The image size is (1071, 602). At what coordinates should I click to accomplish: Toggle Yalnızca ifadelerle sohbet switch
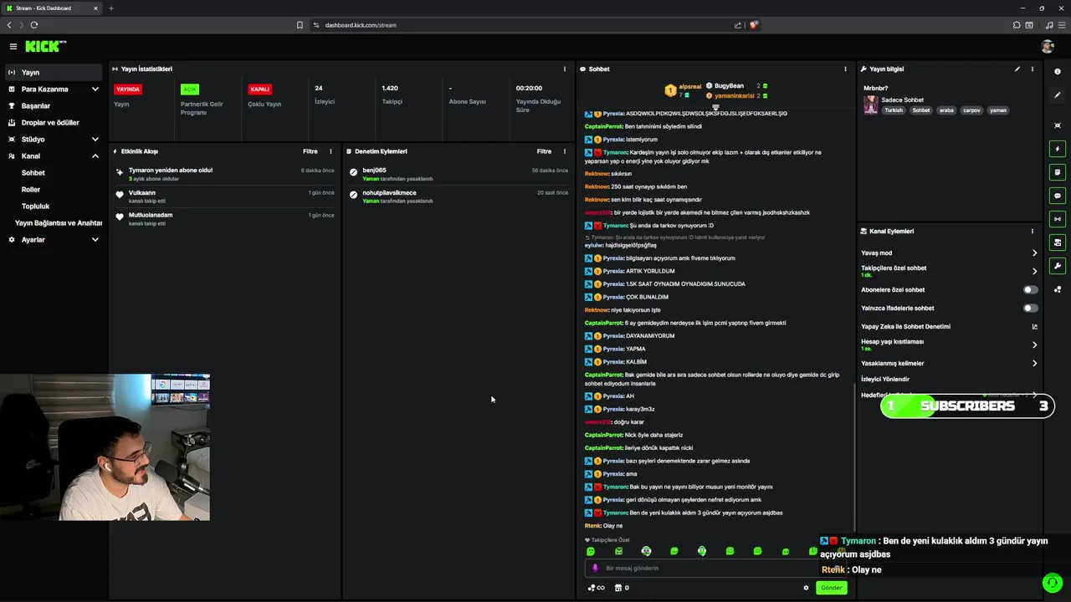pyautogui.click(x=1031, y=309)
